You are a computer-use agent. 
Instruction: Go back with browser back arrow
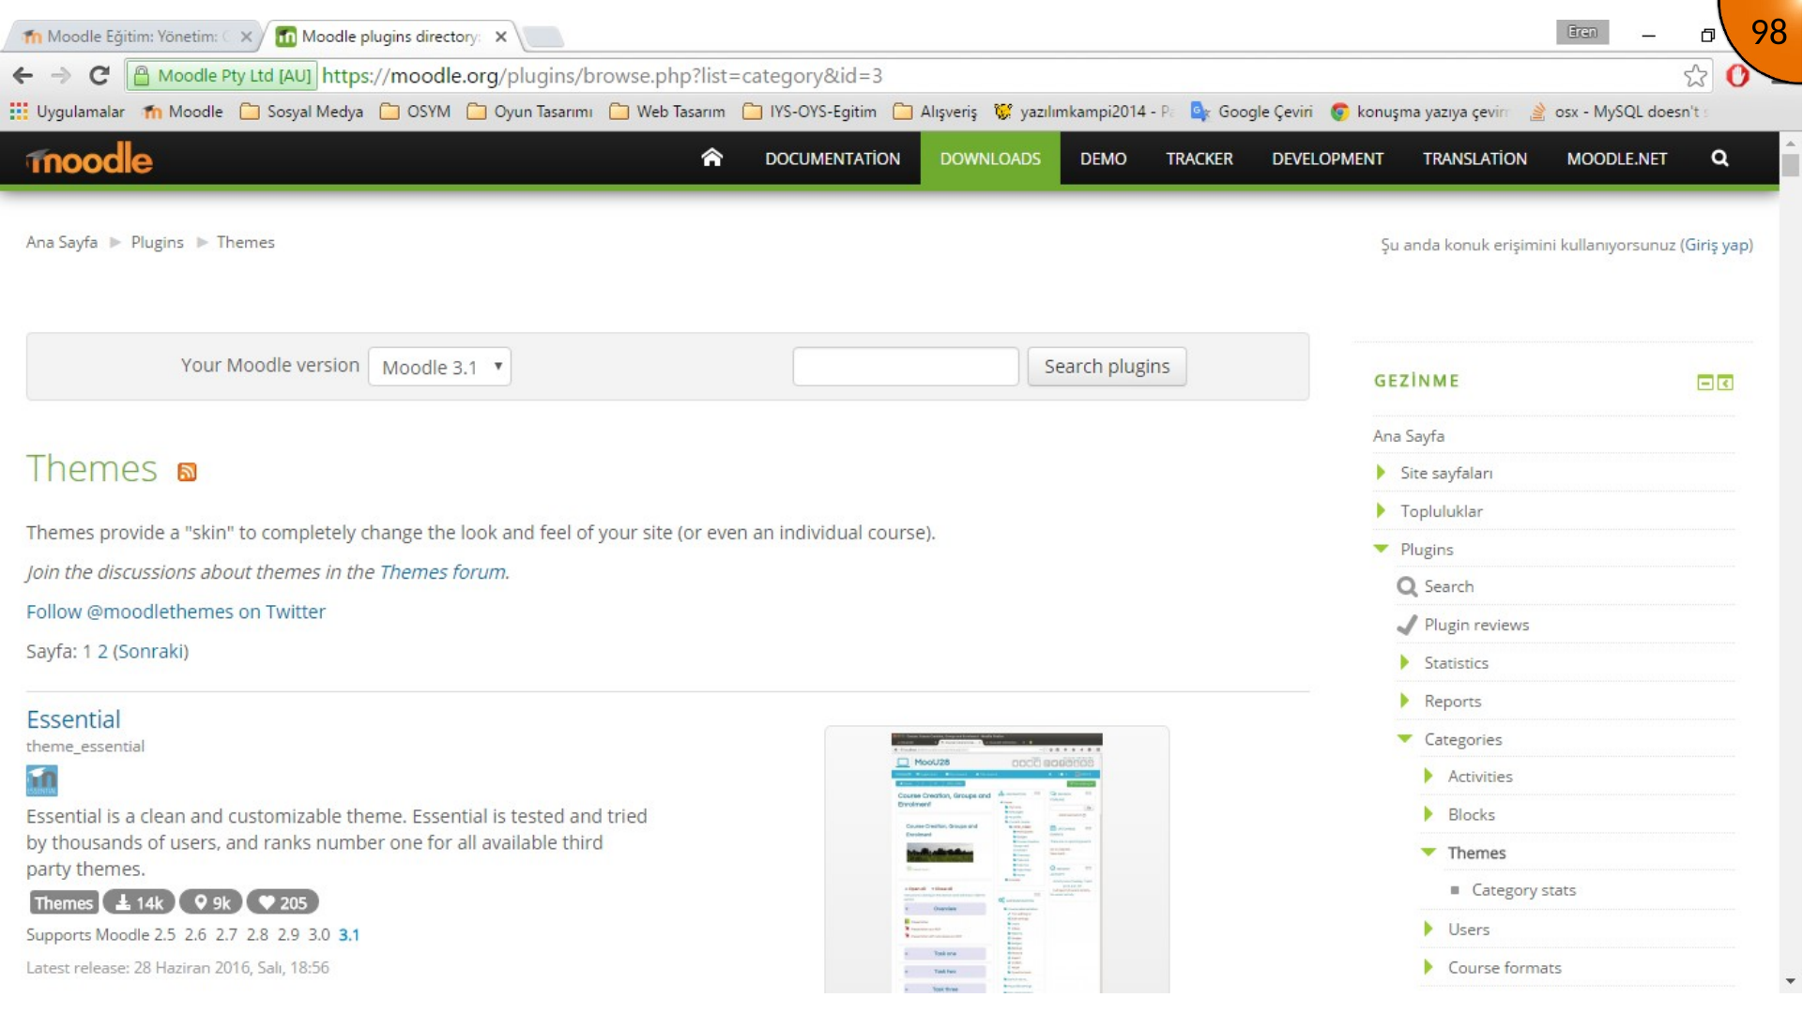23,75
